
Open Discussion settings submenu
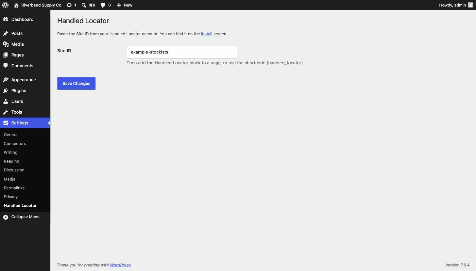coord(14,170)
